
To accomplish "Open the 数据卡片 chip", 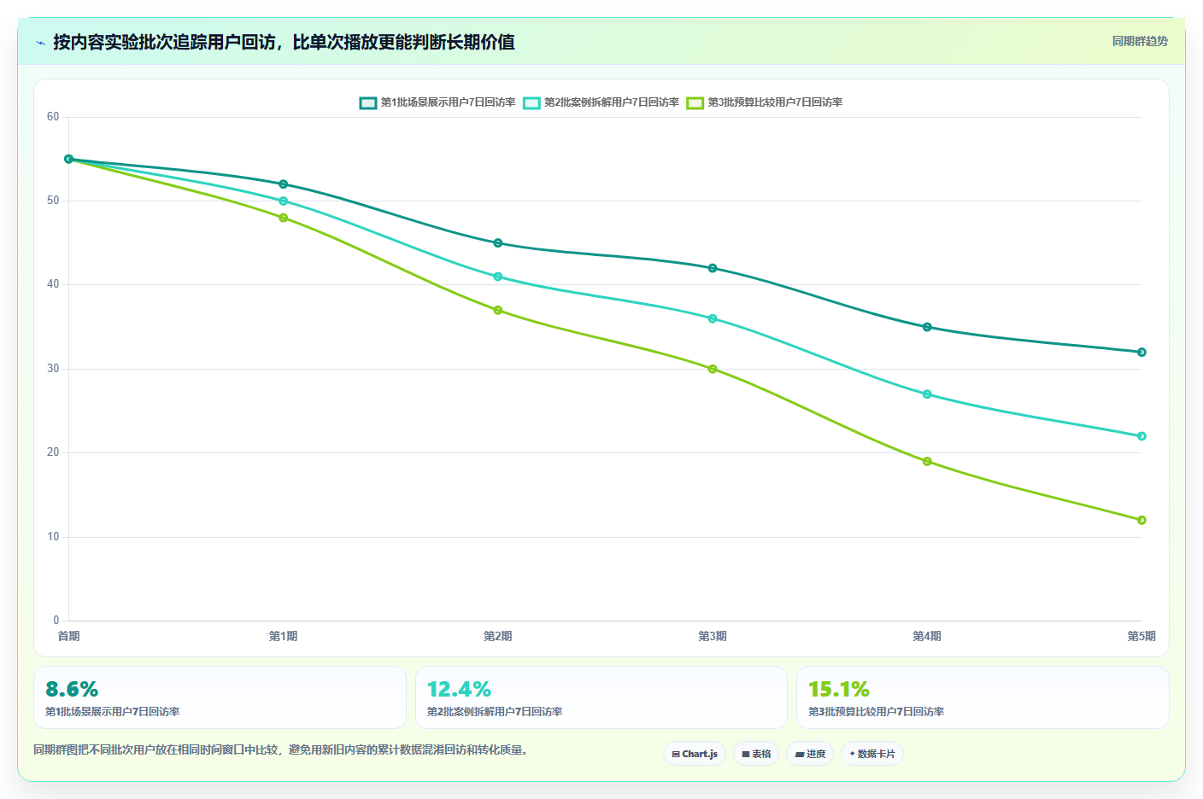I will [872, 754].
